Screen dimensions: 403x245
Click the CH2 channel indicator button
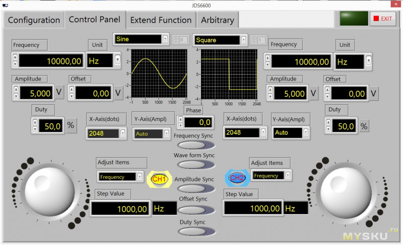237,177
